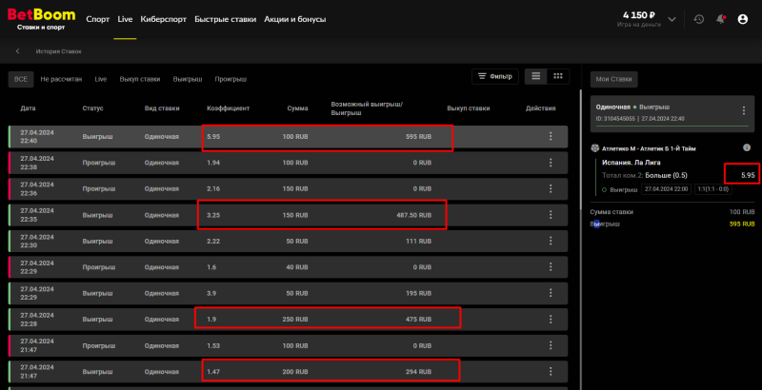Screen dimensions: 762x390
Task: Click soccer ball icon beside Атлетико М
Action: click(x=594, y=147)
